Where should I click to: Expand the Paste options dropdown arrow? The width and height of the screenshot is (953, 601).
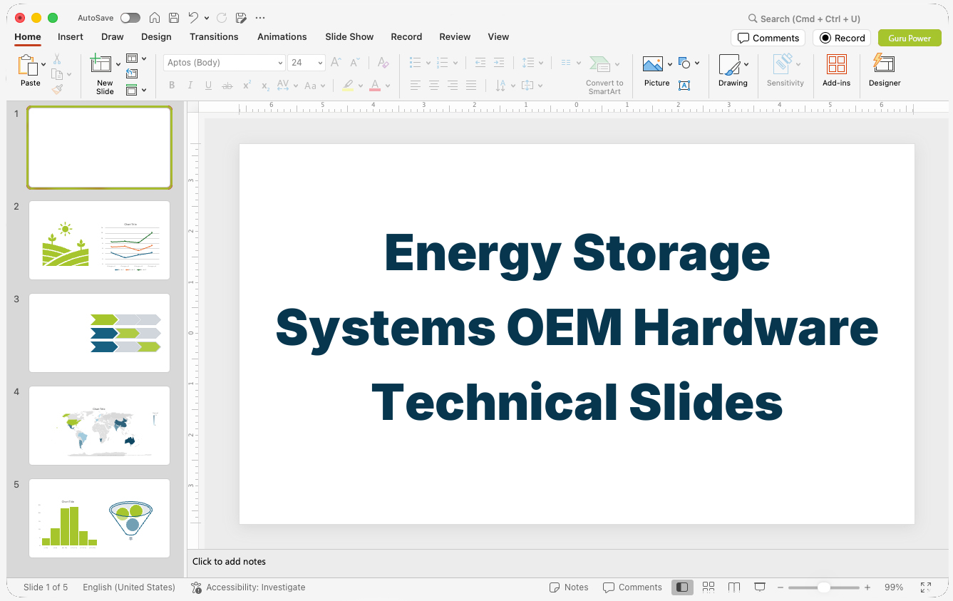tap(43, 64)
